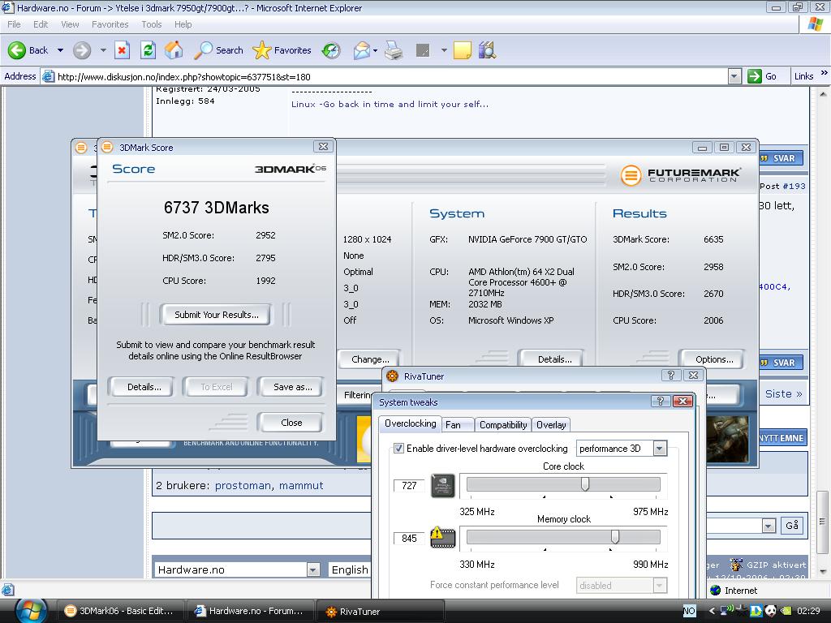Screen dimensions: 831x623
Task: Open the Edit menu
Action: [41, 24]
